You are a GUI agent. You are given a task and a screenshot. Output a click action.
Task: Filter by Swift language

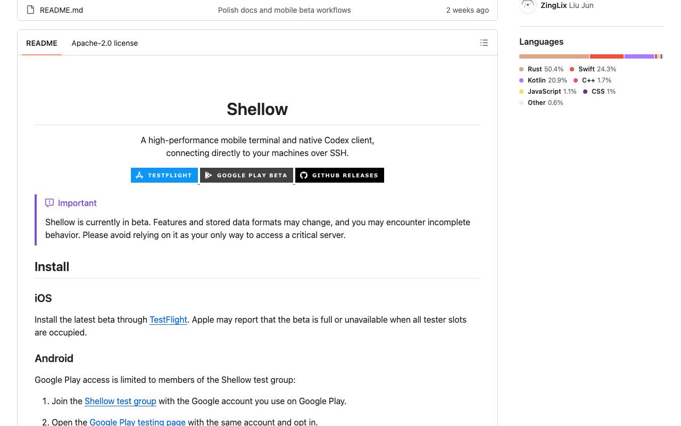pyautogui.click(x=593, y=69)
